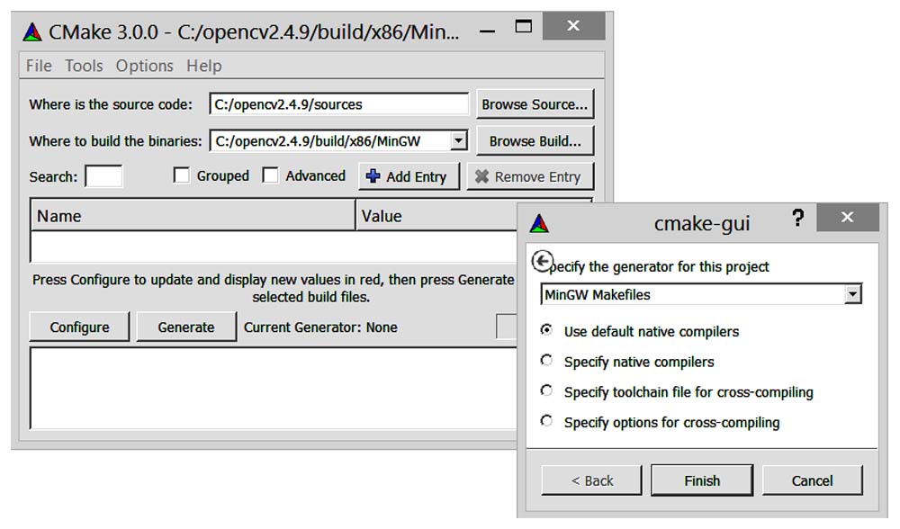The width and height of the screenshot is (900, 529).
Task: Click the Back button in the dialog
Action: pos(592,480)
